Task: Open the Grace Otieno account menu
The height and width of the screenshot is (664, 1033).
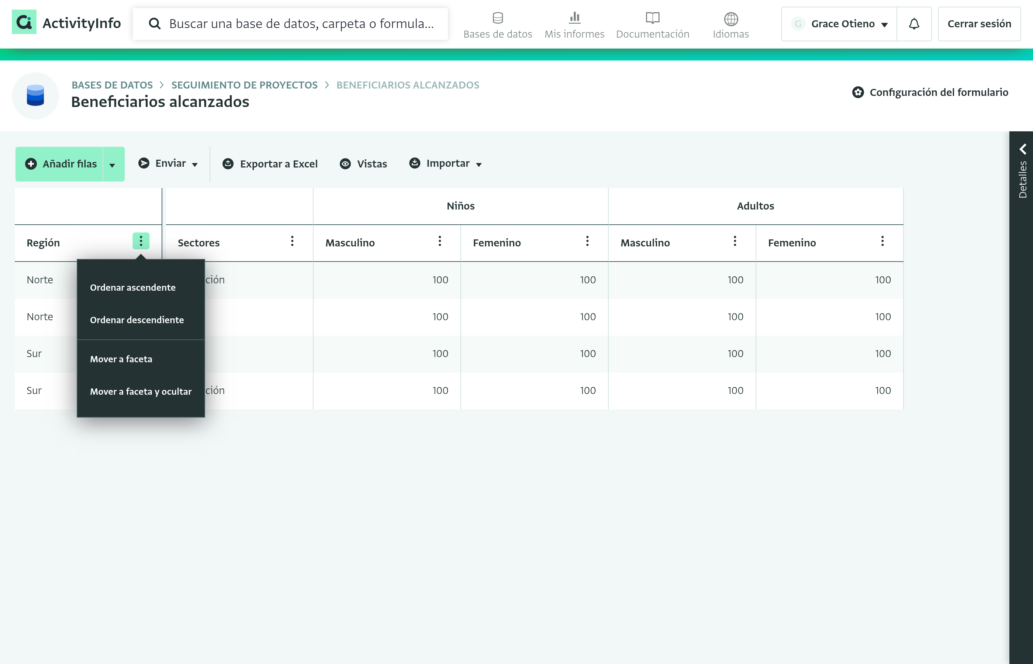Action: coord(839,24)
